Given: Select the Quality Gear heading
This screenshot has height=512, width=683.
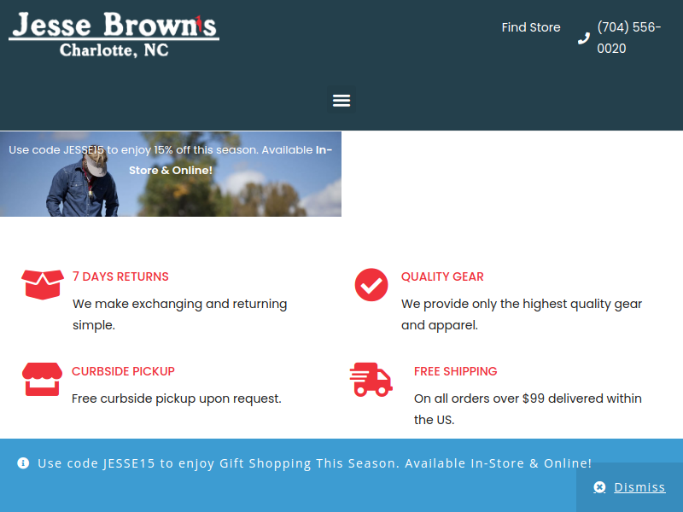Looking at the screenshot, I should (x=442, y=276).
